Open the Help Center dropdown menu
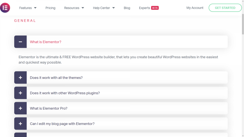This screenshot has width=244, height=137. (x=104, y=8)
